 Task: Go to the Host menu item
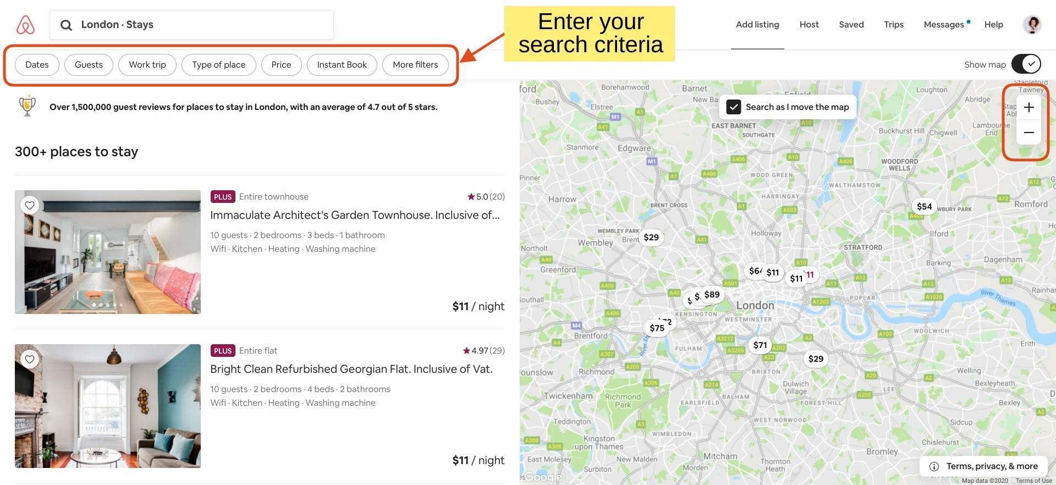coord(809,24)
